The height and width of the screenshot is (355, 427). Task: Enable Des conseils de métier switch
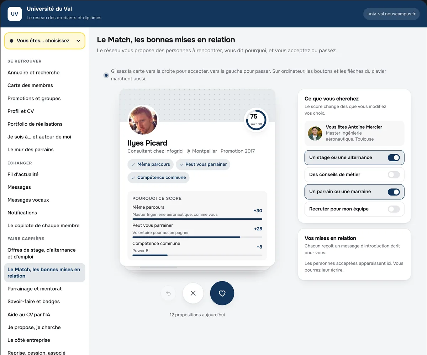[394, 174]
